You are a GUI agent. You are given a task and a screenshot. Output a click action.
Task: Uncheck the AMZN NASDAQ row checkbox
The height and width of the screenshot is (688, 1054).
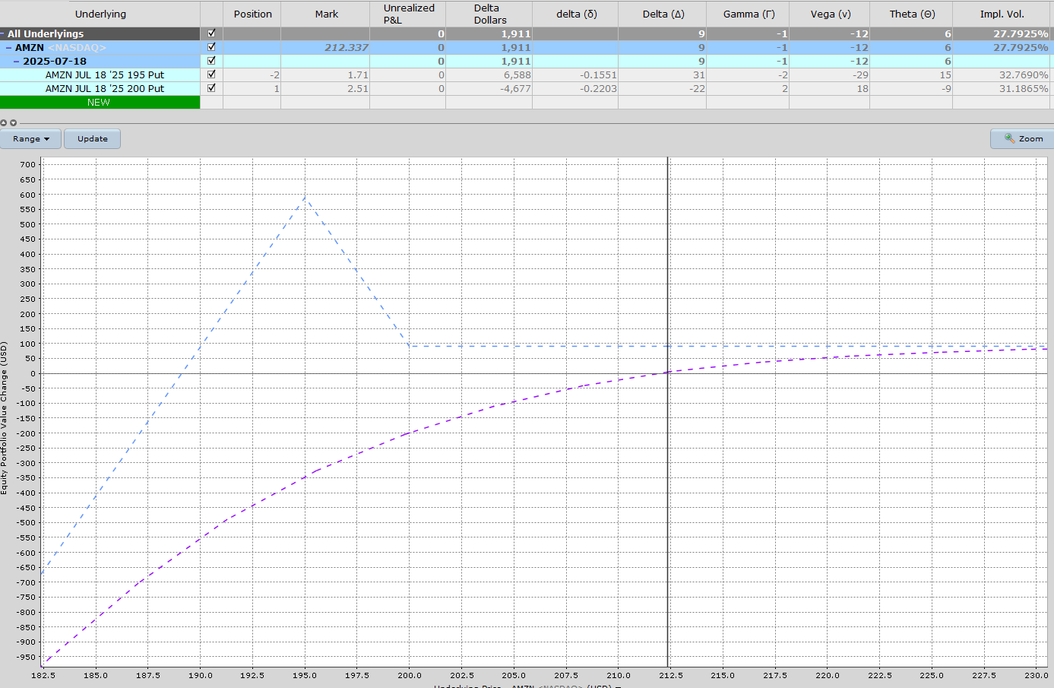pos(211,47)
